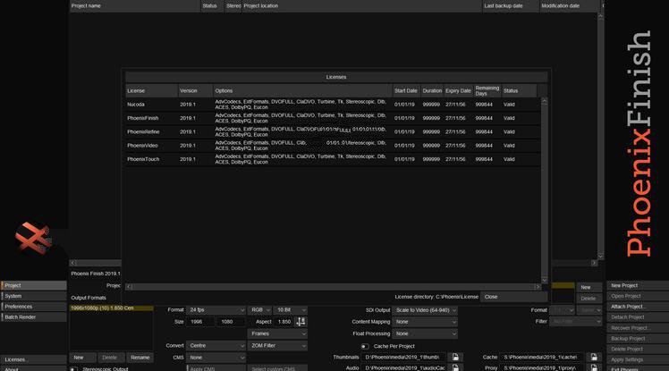The height and width of the screenshot is (371, 669).
Task: Click the Open Project button
Action: 638,296
